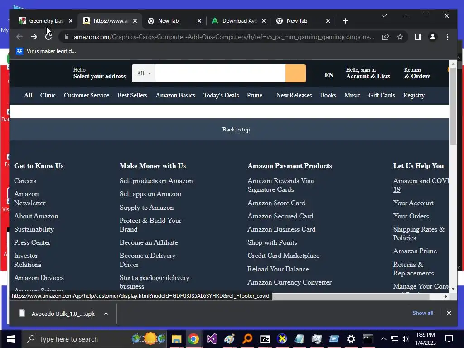Click the horizontal scrollbar right arrow

point(446,296)
